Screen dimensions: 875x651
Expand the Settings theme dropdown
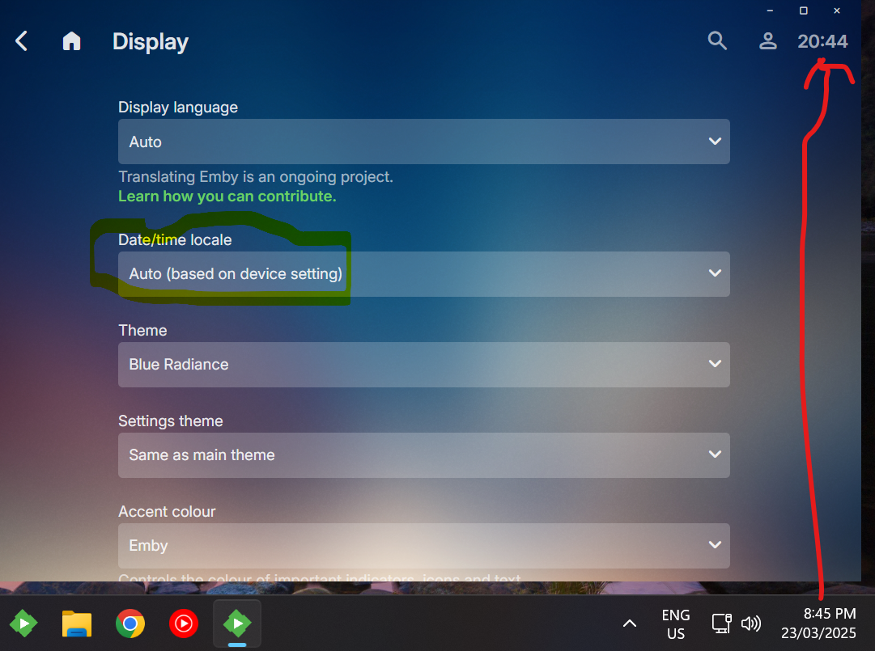(423, 454)
